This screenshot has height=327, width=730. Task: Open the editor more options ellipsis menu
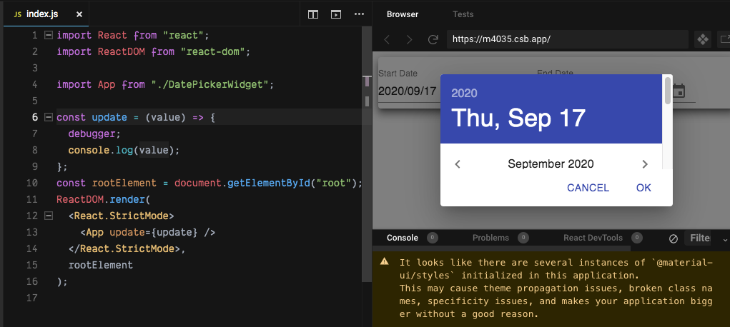coord(359,14)
